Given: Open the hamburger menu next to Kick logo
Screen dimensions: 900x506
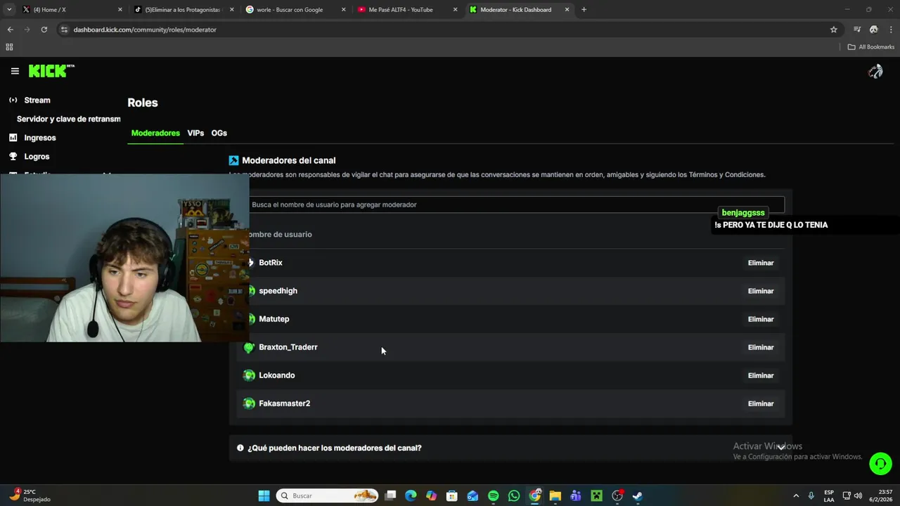Looking at the screenshot, I should [15, 71].
